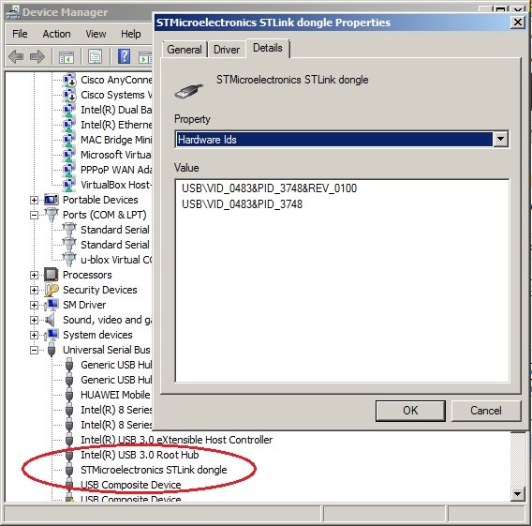
Task: Click the Device Manager scrollbar down arrow
Action: coord(518,493)
